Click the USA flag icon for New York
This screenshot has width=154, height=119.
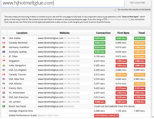(x=4, y=79)
